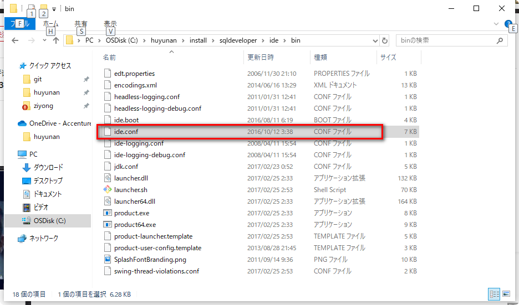The width and height of the screenshot is (519, 305).
Task: Select the product.exe application icon
Action: [107, 213]
